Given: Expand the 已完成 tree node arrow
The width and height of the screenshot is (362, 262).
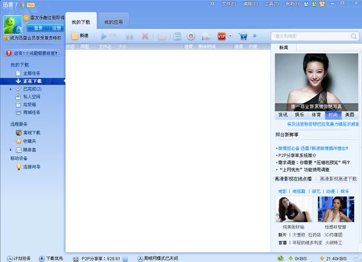Looking at the screenshot, I should point(10,89).
